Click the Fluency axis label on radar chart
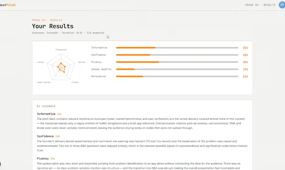 point(75,82)
